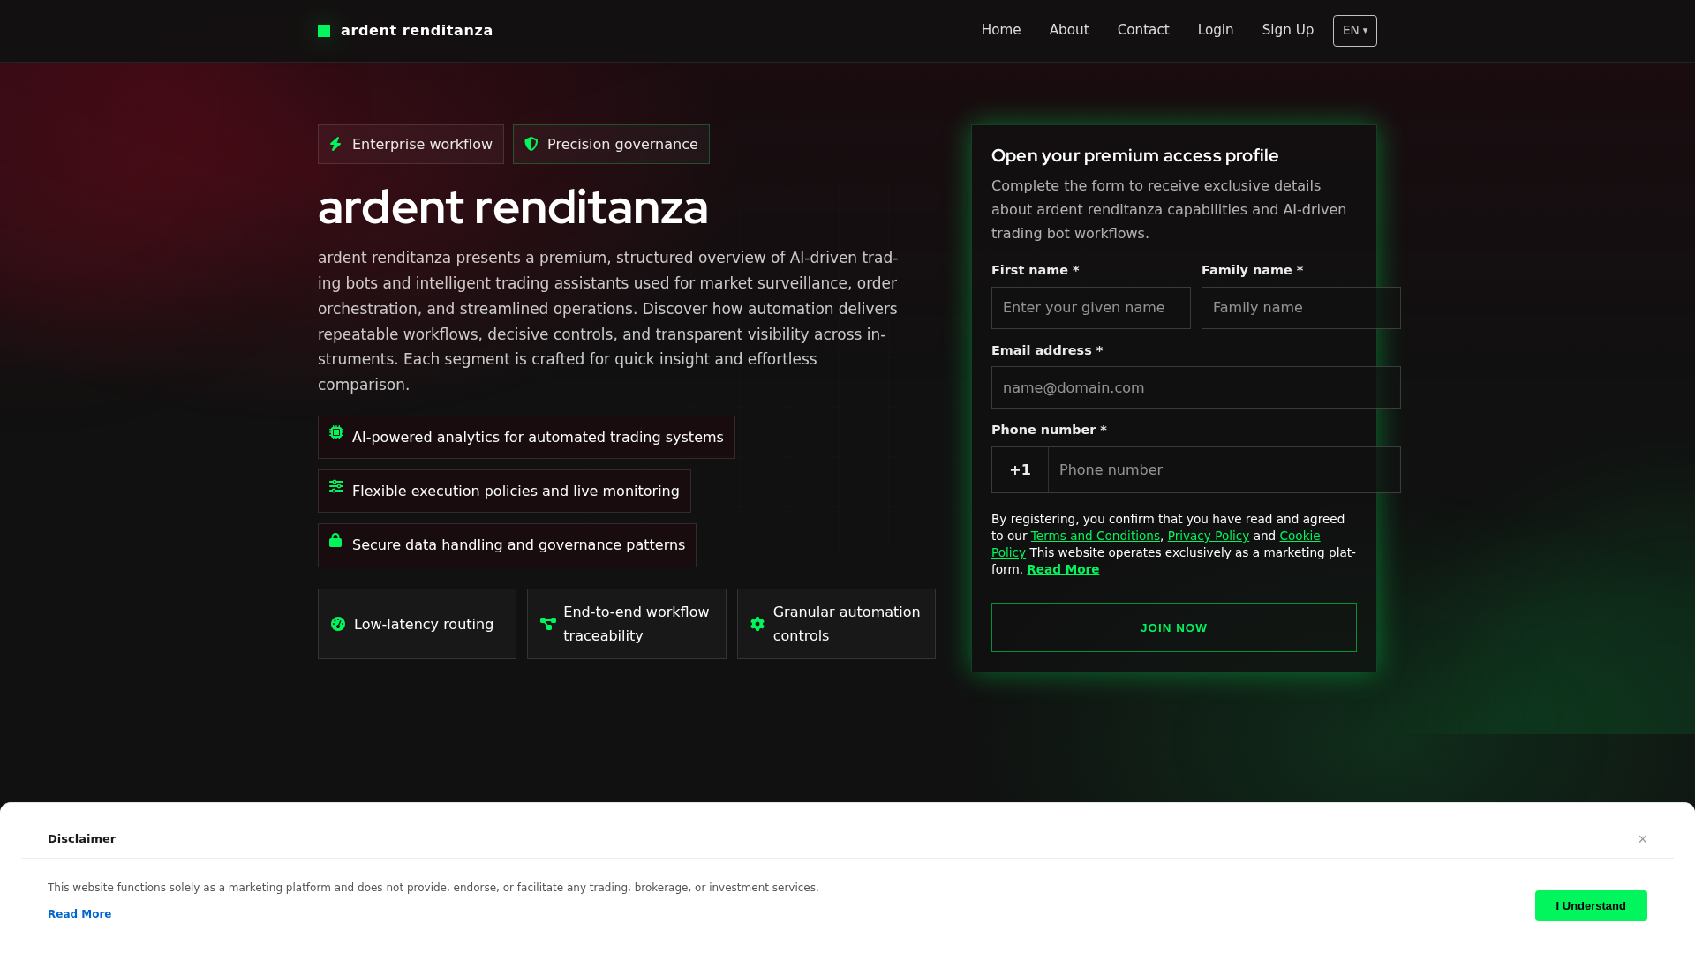Click the 'Low-latency routing' card text

coord(424,625)
